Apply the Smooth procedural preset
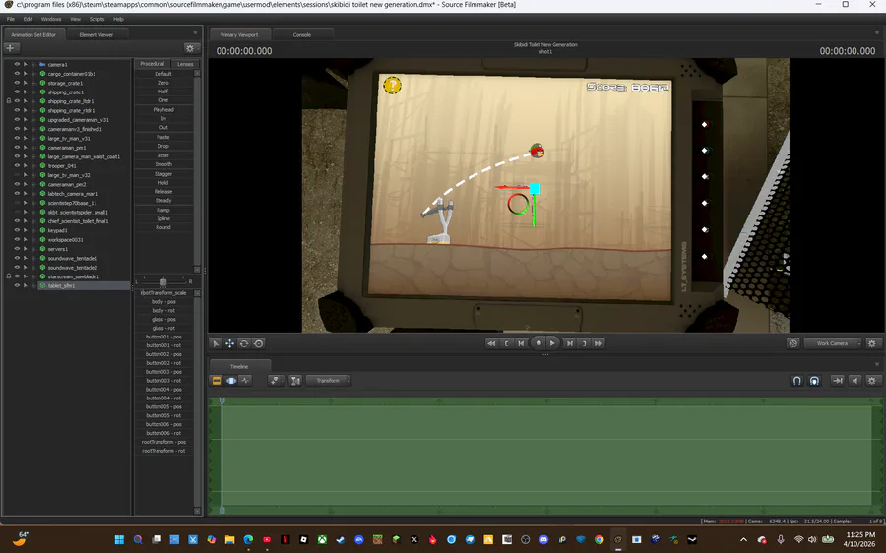 pyautogui.click(x=163, y=164)
